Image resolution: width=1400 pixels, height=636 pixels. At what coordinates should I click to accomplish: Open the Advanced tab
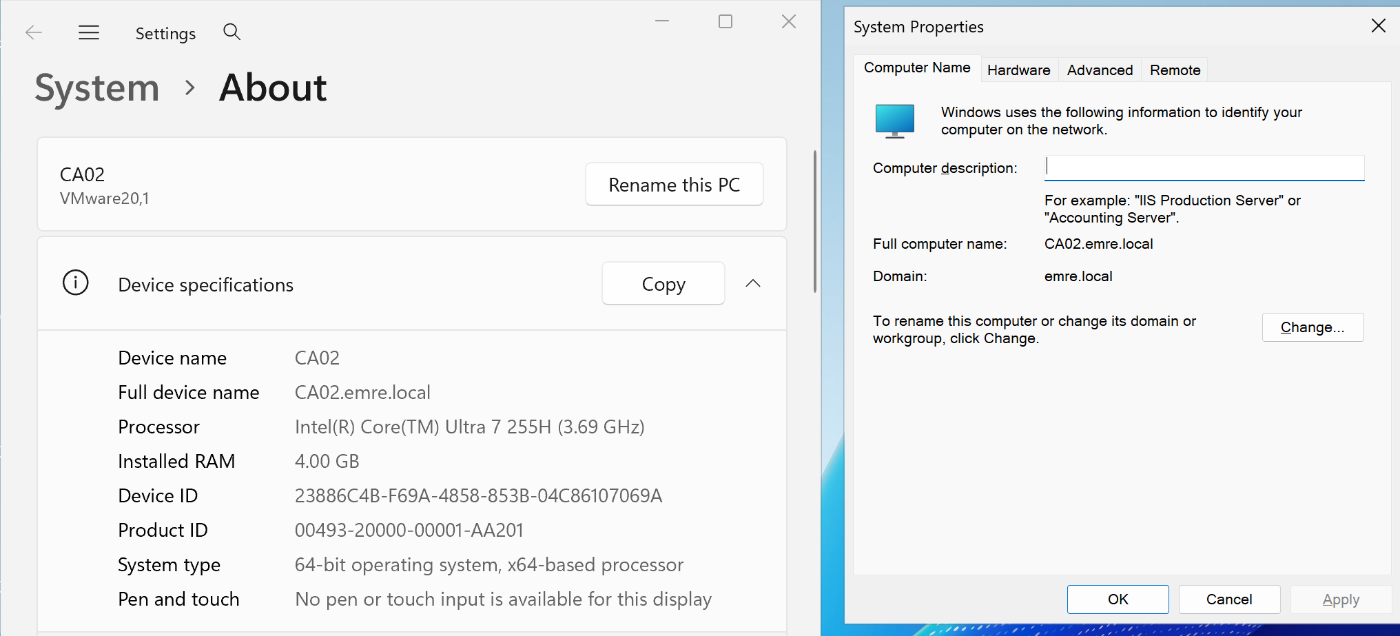[1100, 70]
